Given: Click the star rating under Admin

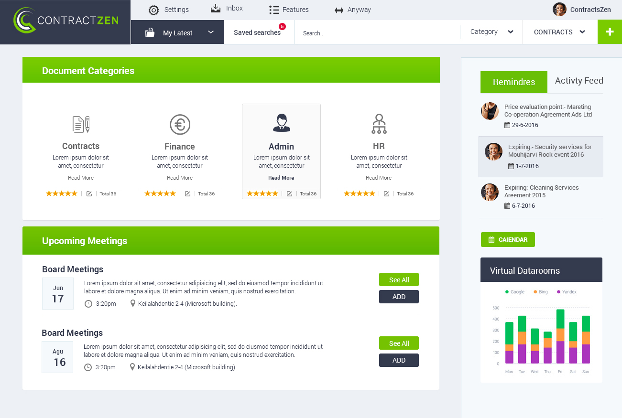Looking at the screenshot, I should [x=262, y=193].
